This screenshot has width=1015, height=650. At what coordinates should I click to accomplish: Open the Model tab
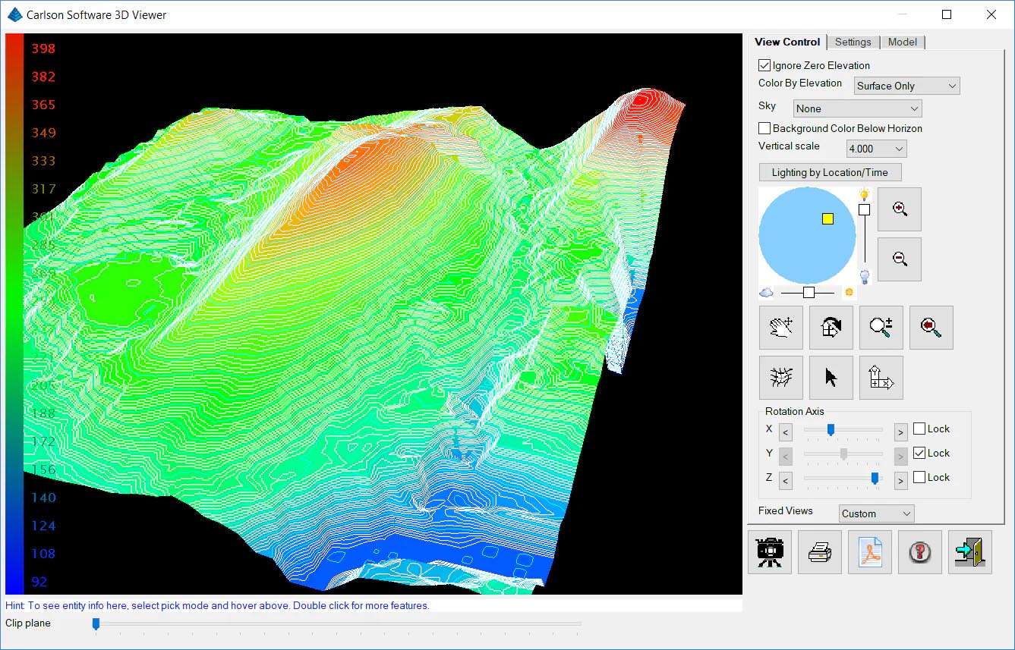point(902,42)
